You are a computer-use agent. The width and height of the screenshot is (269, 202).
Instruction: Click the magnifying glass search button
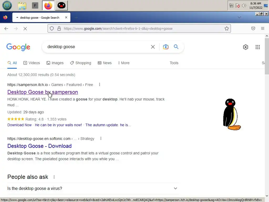(176, 47)
